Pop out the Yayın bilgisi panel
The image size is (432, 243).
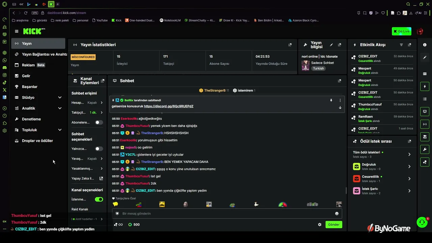point(340,45)
